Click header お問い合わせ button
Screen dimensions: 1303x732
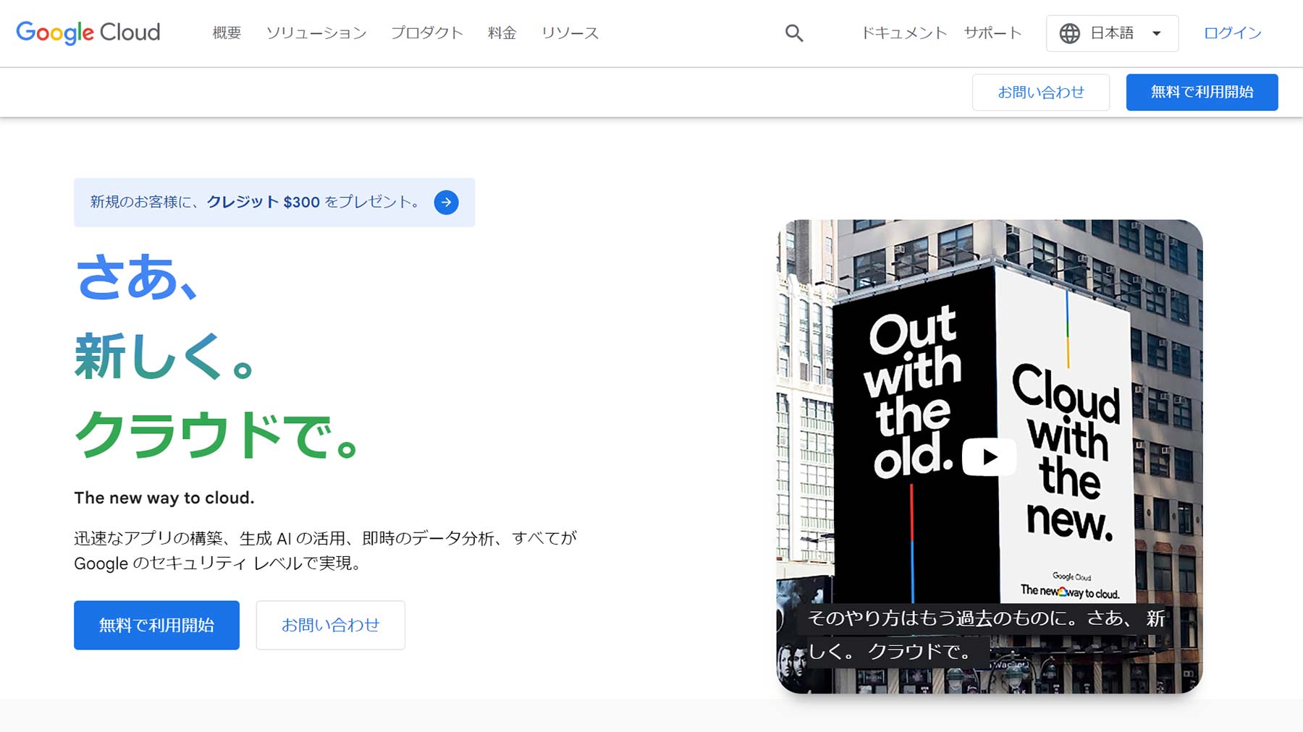(1041, 93)
